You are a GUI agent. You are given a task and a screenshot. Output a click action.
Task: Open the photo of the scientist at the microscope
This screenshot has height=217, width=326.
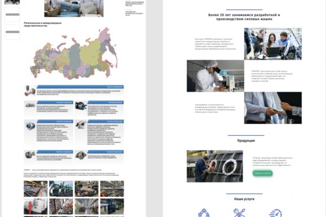pos(215,76)
